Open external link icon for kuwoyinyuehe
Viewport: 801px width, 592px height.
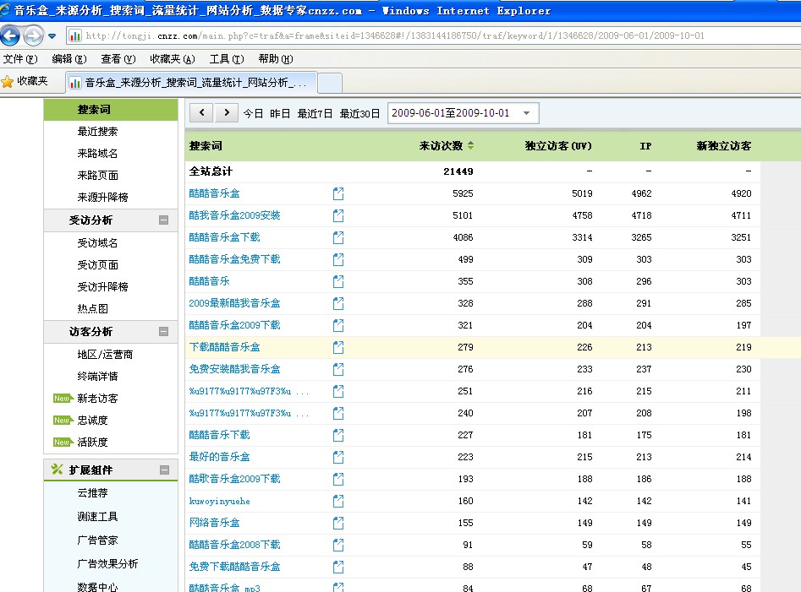(338, 502)
